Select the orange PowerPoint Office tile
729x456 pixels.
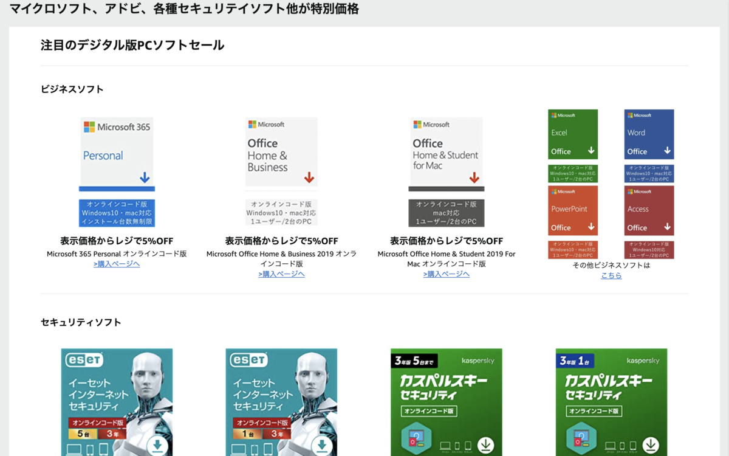click(573, 210)
